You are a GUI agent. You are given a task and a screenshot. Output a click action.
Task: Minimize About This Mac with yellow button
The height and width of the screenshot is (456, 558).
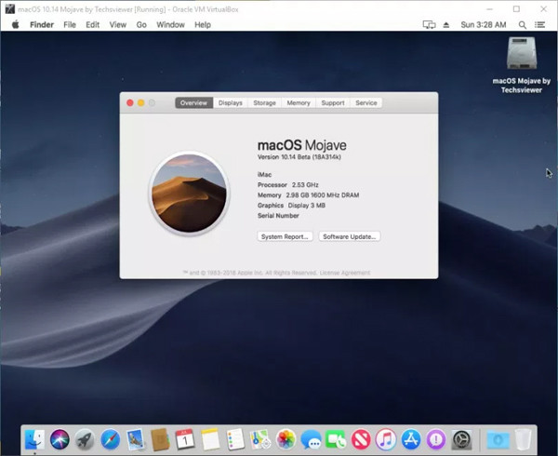click(x=141, y=103)
